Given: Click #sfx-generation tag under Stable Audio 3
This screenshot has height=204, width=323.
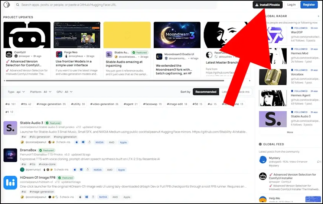Looking at the screenshot, I should point(40,137).
